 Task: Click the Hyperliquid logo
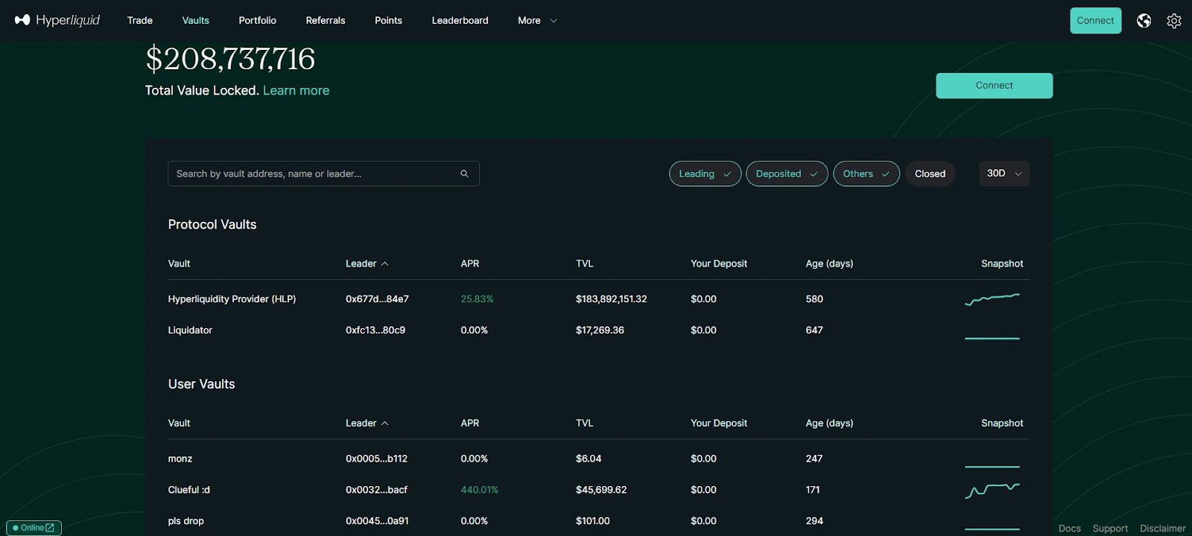pos(57,20)
